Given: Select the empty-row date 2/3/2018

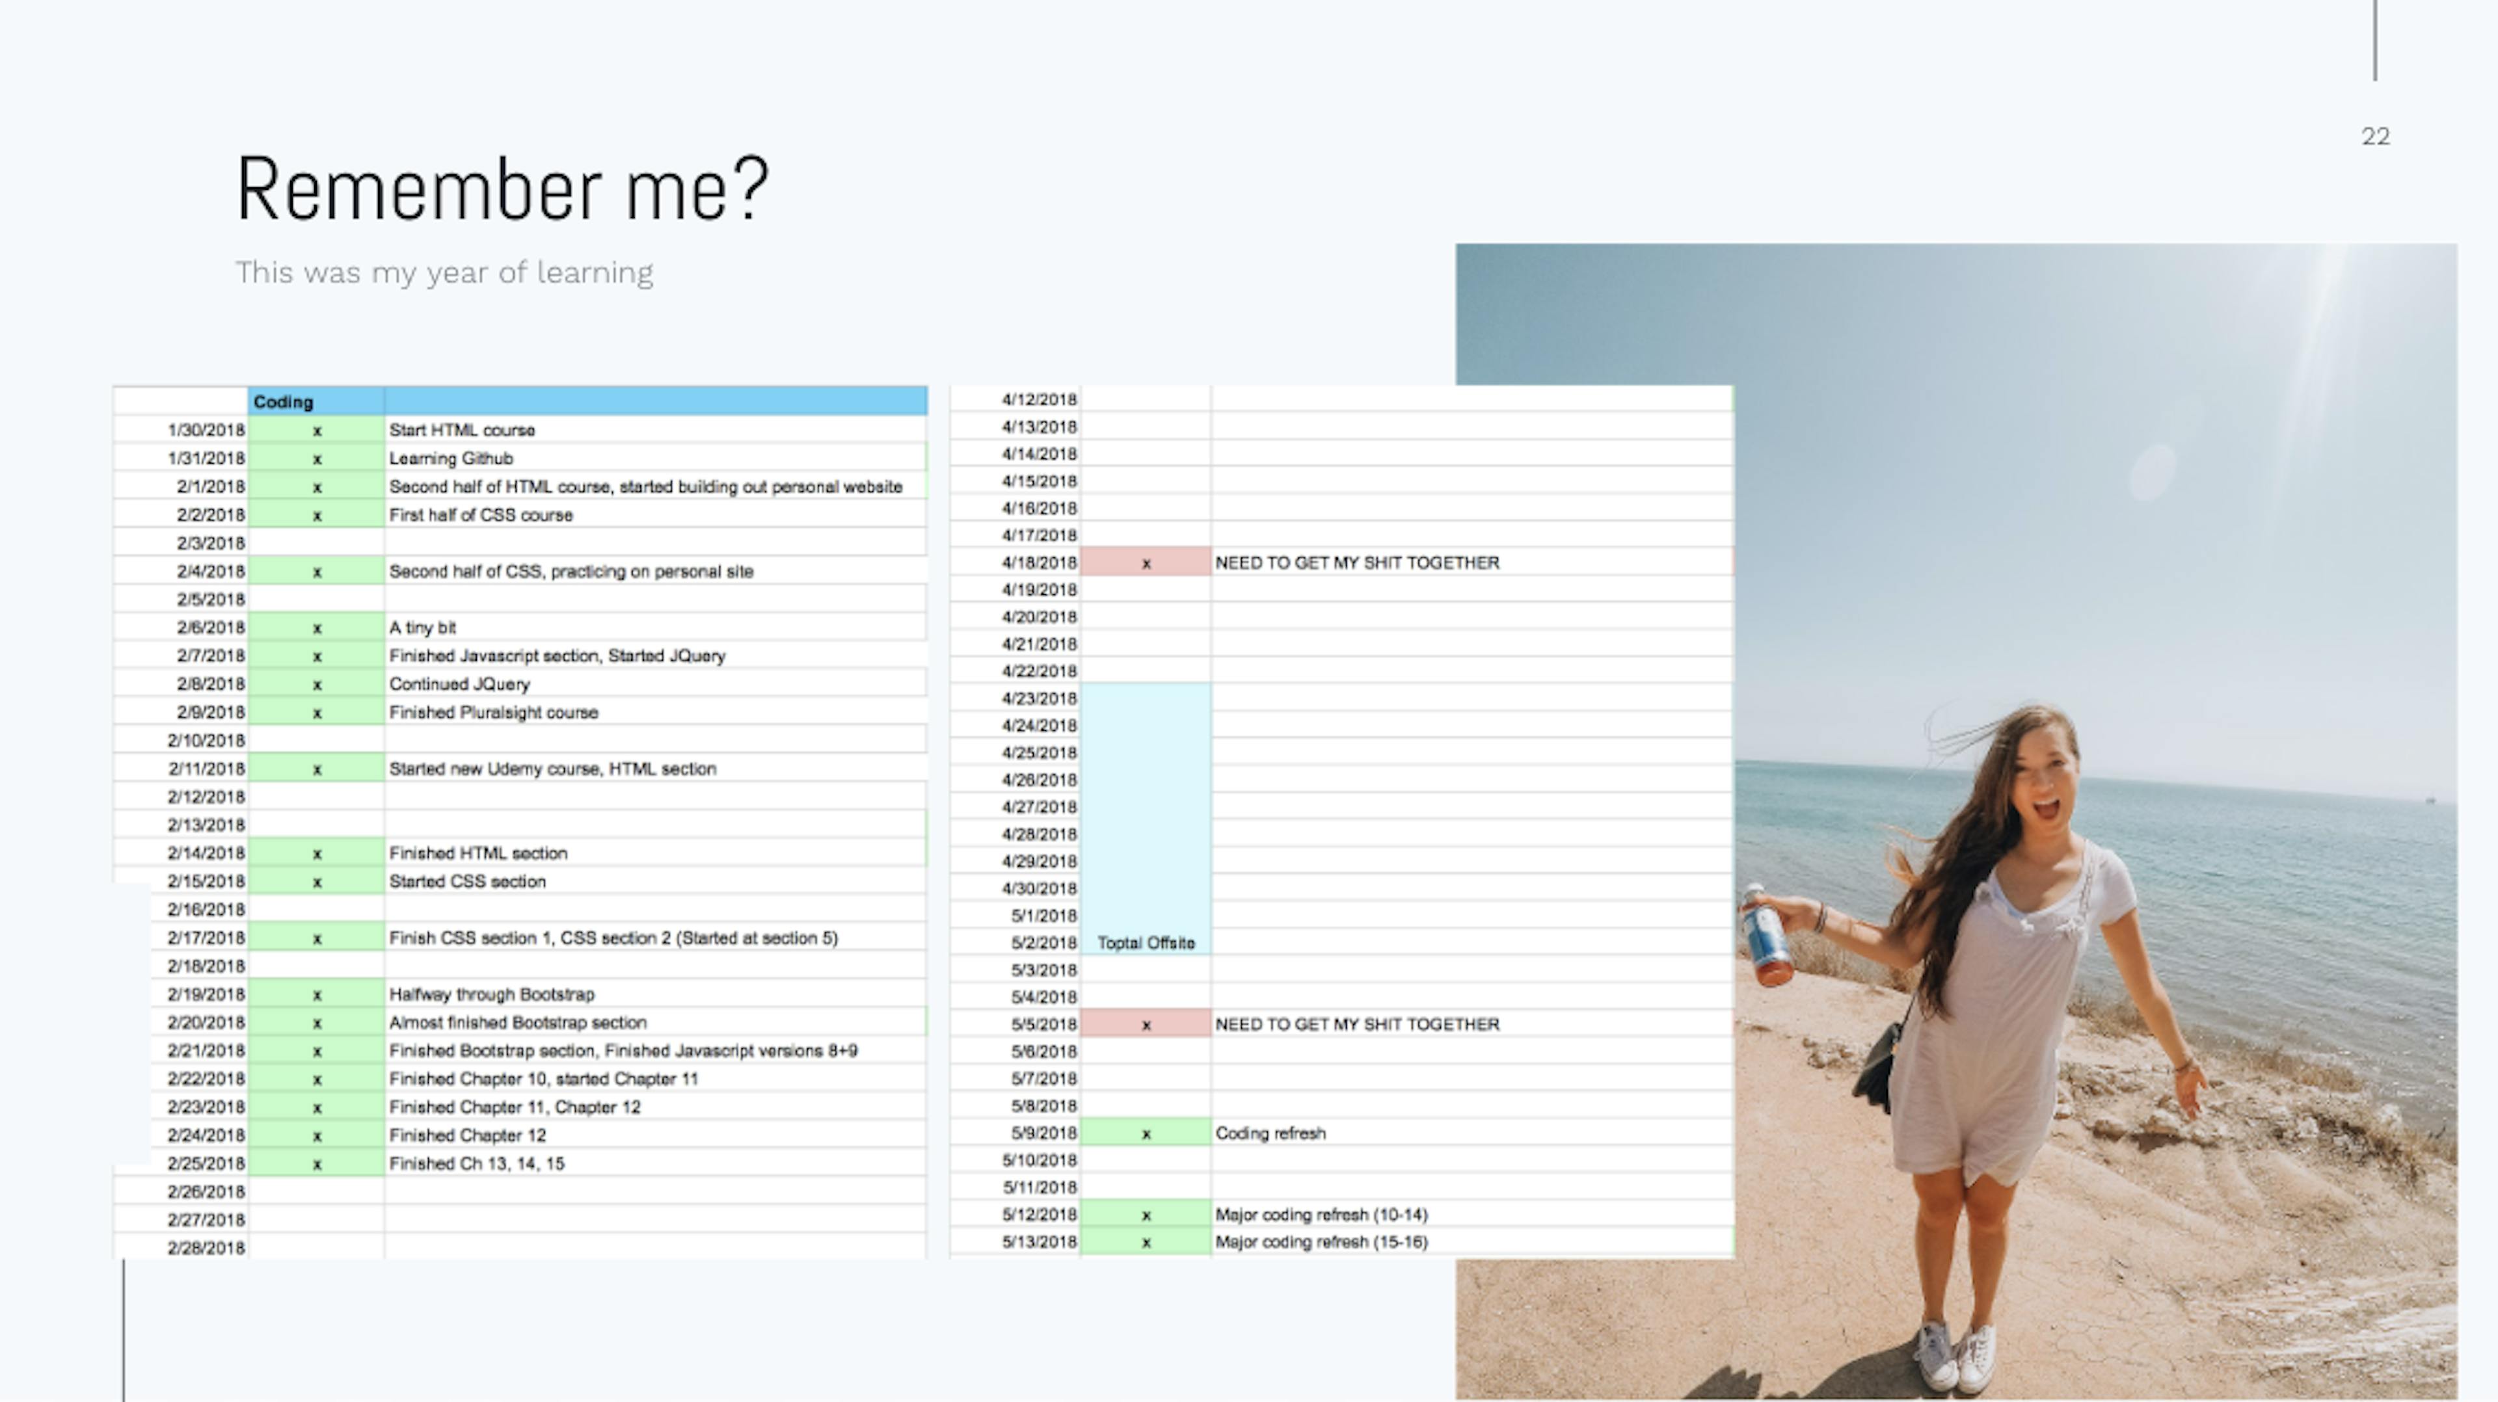Looking at the screenshot, I should click(x=181, y=543).
